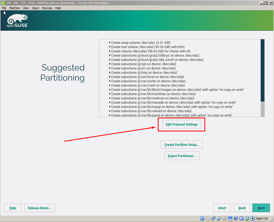This screenshot has height=222, width=274.
Task: Click the USB devices status icon
Action: (x=219, y=218)
